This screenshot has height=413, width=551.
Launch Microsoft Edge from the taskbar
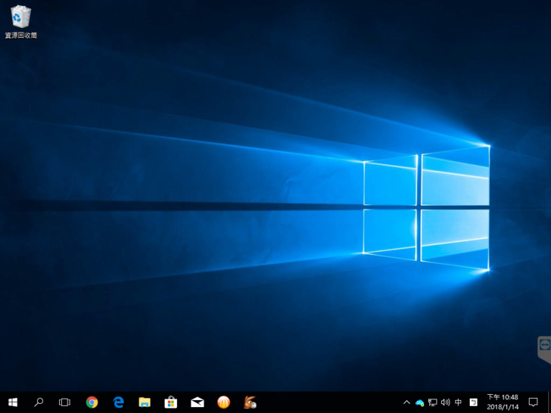118,402
